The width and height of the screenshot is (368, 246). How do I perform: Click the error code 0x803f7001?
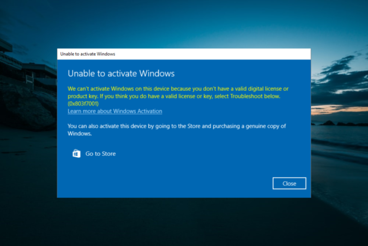pyautogui.click(x=83, y=104)
